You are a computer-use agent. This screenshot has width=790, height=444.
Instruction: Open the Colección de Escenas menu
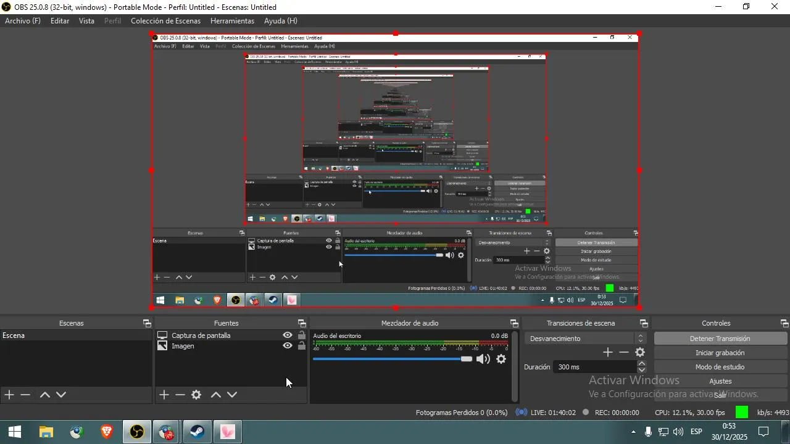[165, 21]
